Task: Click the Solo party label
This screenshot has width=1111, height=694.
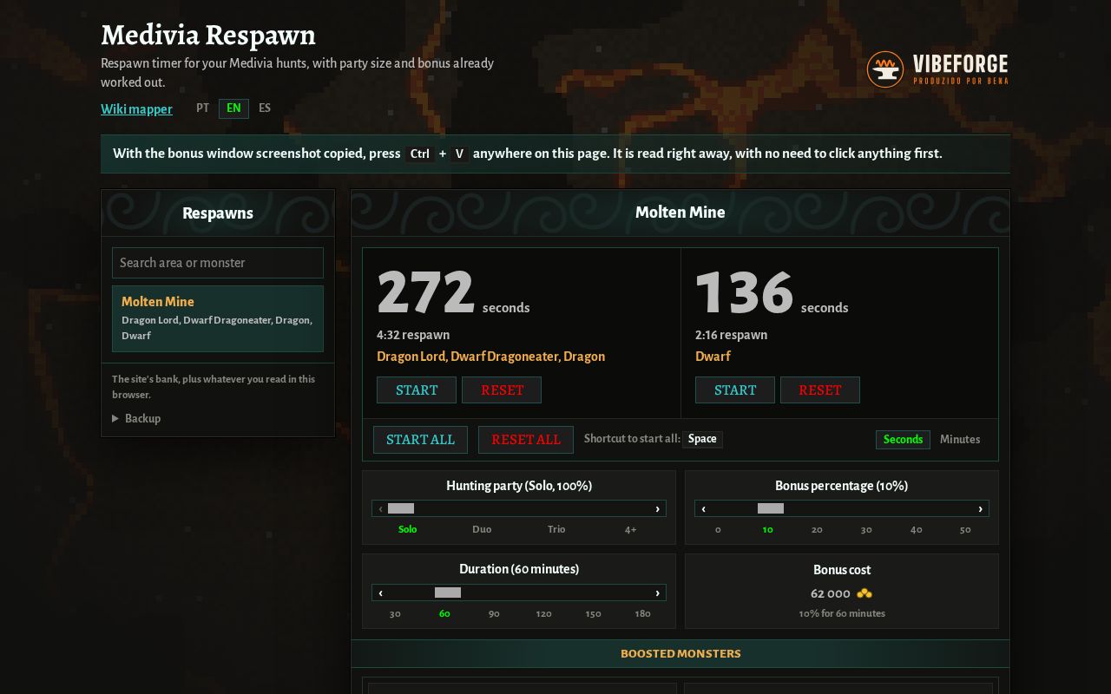Action: (x=407, y=529)
